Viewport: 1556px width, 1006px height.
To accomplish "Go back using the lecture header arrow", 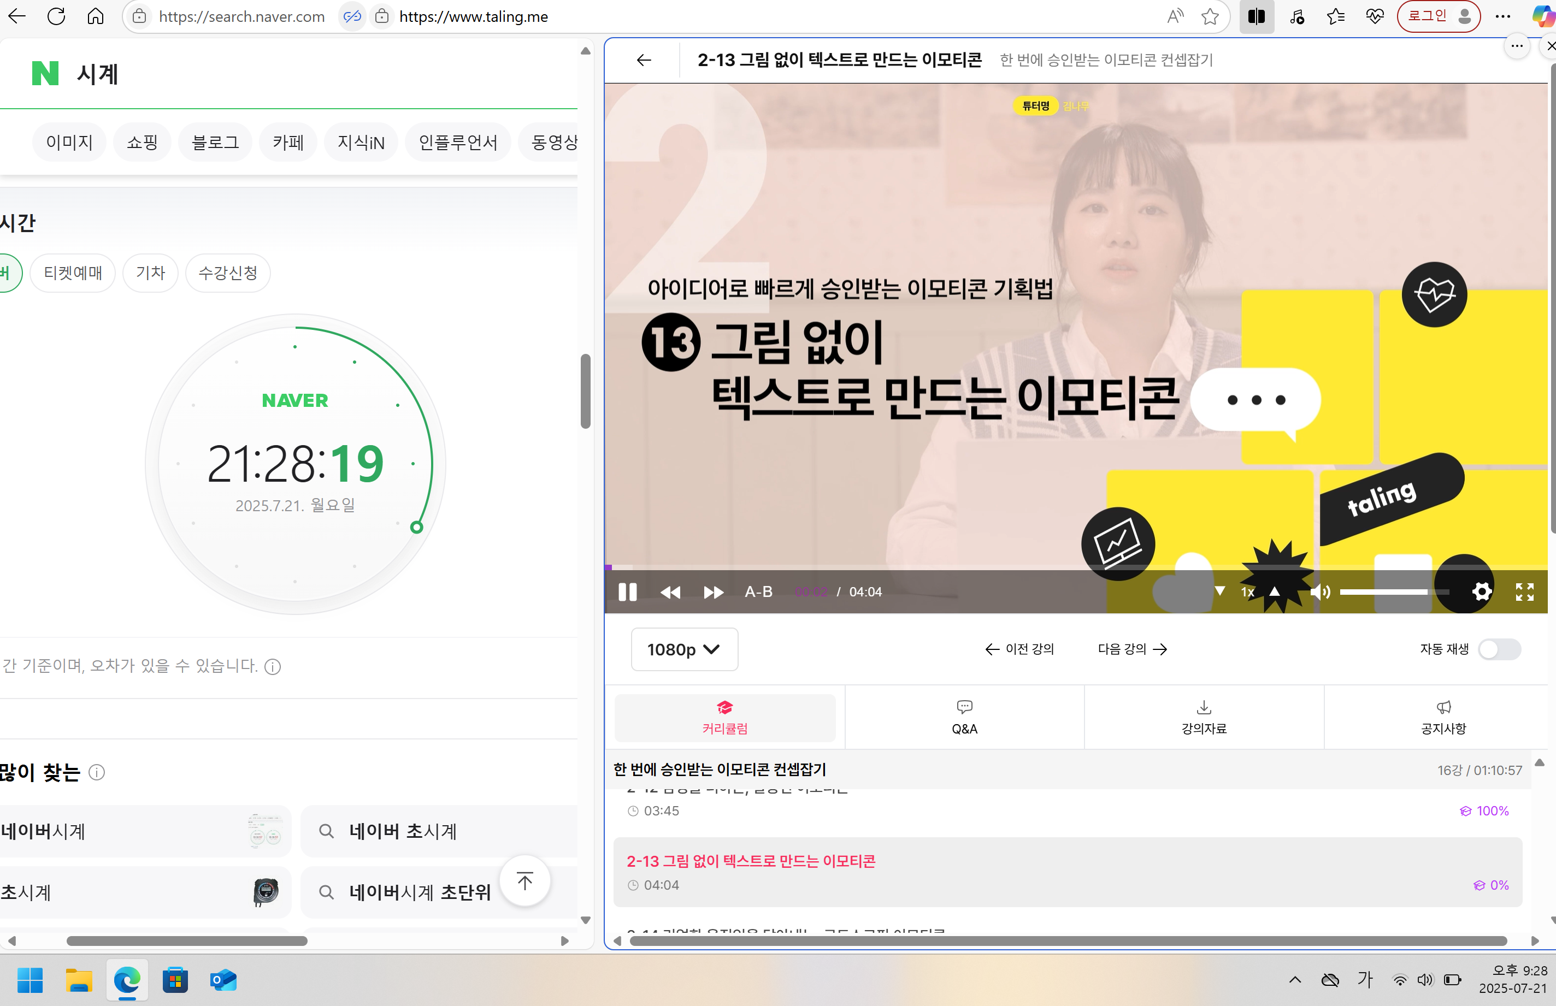I will click(x=644, y=60).
